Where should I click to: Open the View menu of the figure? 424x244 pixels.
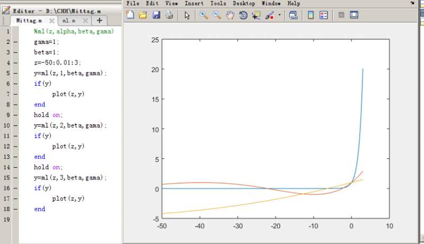coord(172,4)
